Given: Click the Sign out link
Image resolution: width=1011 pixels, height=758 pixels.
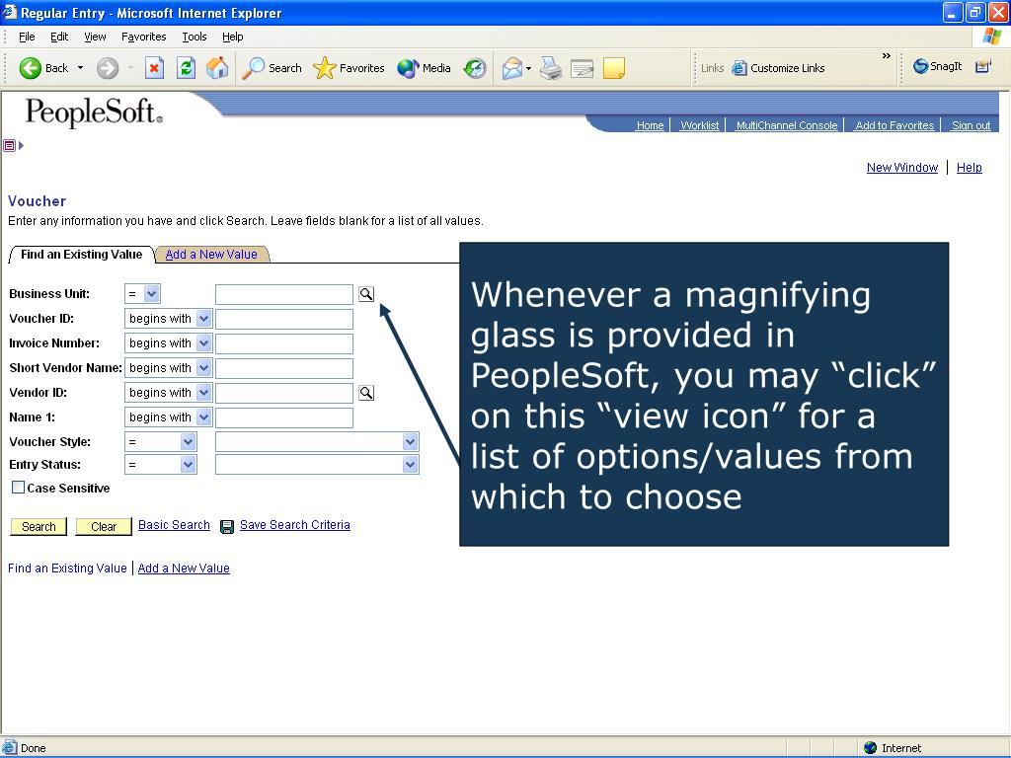Looking at the screenshot, I should pyautogui.click(x=972, y=125).
